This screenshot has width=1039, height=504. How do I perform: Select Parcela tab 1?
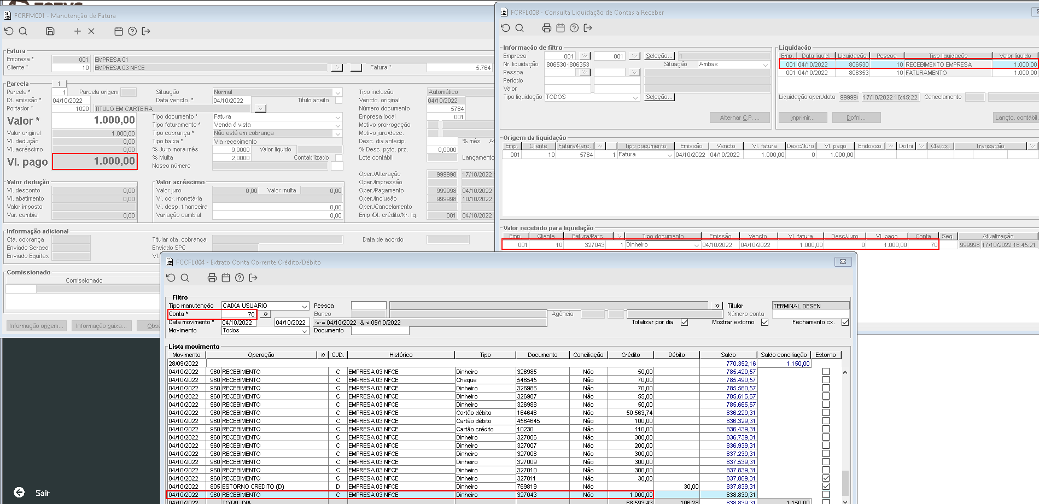[59, 84]
